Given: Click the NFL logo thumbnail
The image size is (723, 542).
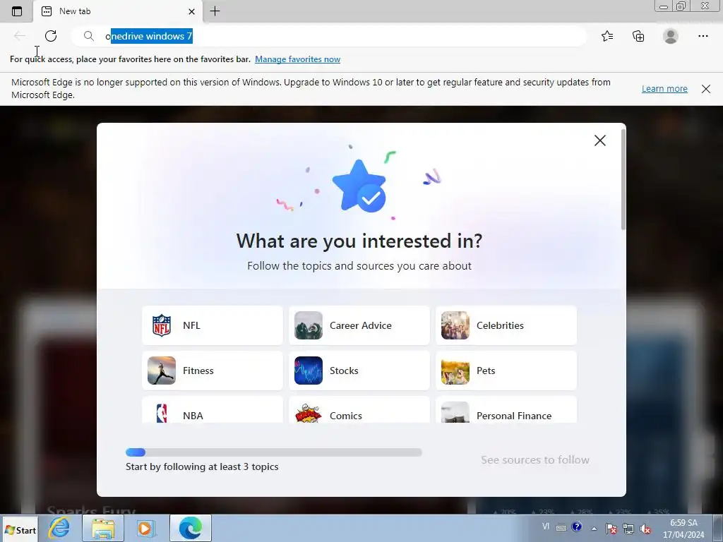Looking at the screenshot, I should 162,325.
